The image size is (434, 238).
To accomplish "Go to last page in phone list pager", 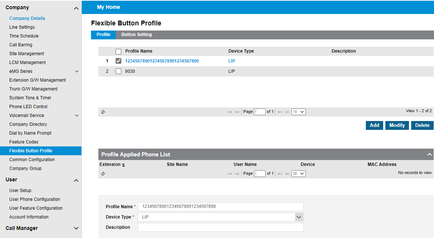I will pyautogui.click(x=287, y=174).
